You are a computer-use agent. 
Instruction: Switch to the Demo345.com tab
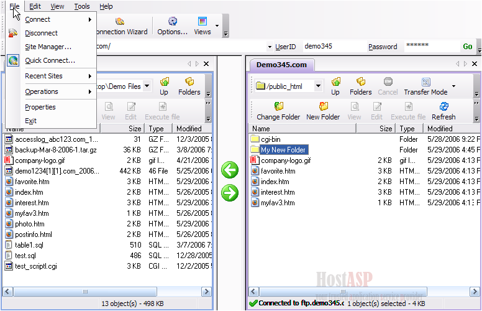(281, 65)
